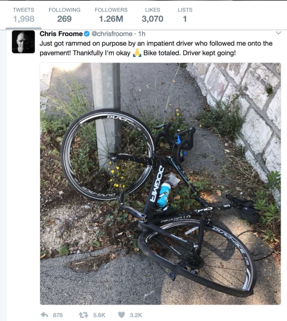Viewport: 287px width, 321px height.
Task: Expand the tweet options chevron
Action: point(278,33)
